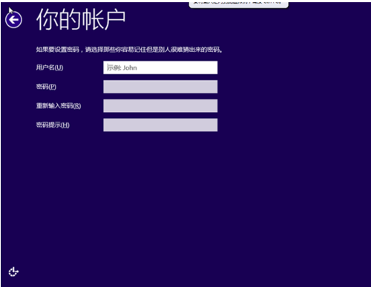Click the 密码(P) label
This screenshot has height=287, width=371.
click(x=46, y=87)
